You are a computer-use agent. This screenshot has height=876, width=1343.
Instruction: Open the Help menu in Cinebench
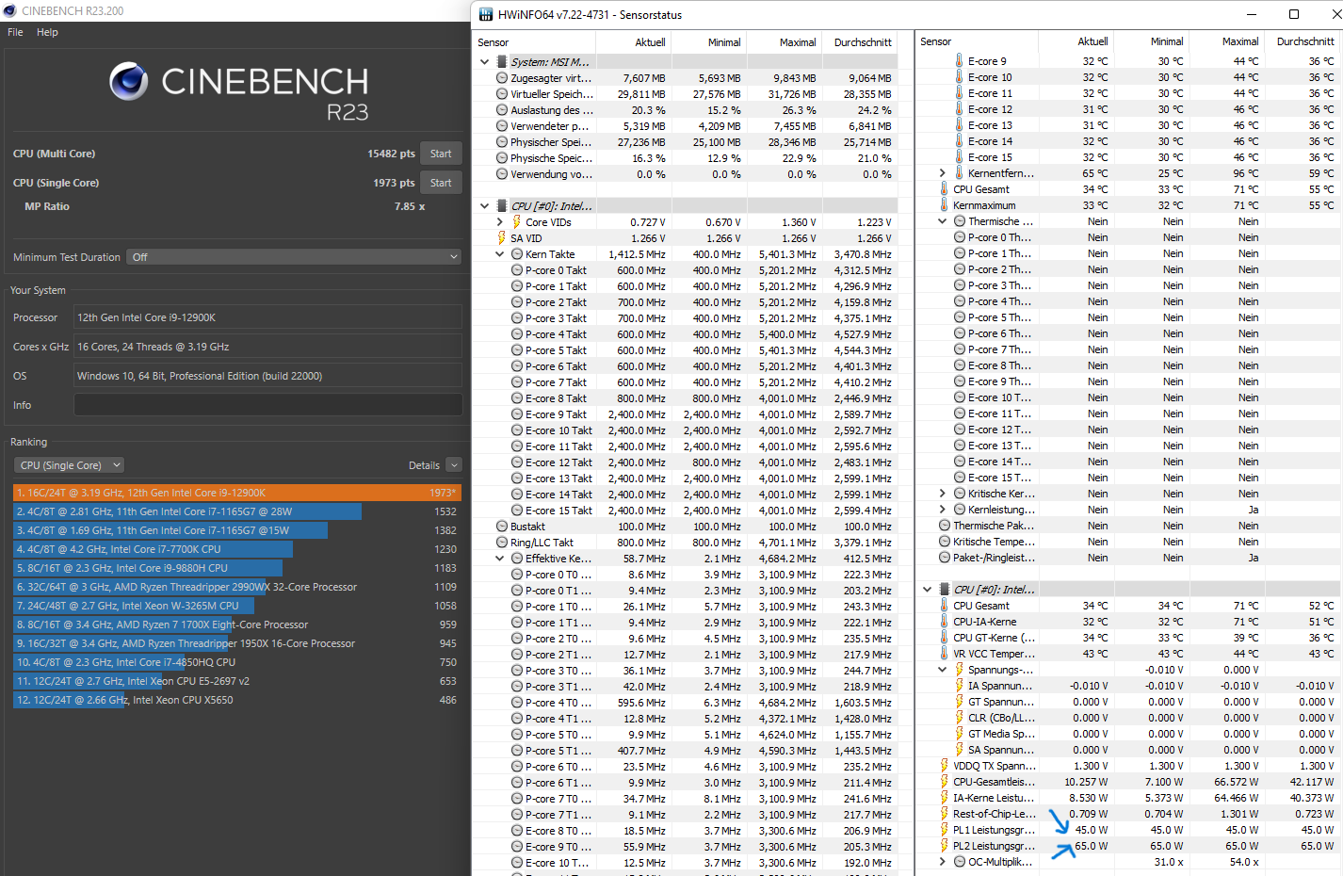click(47, 32)
